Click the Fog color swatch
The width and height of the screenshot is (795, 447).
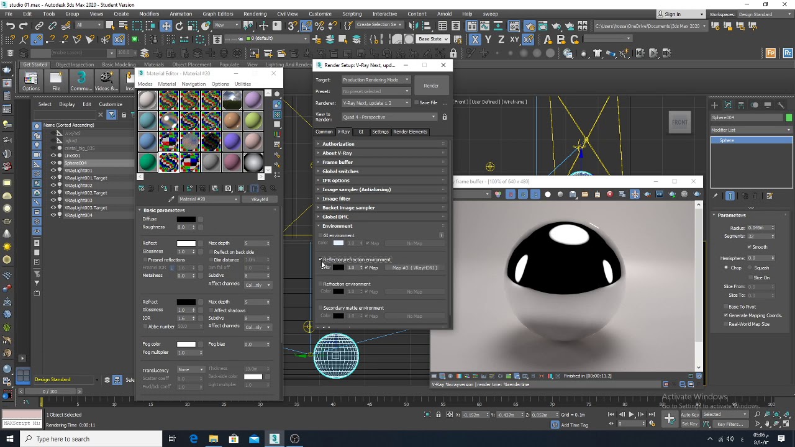(186, 344)
